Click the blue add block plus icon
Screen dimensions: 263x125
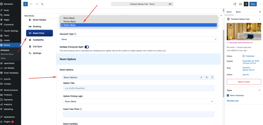[x=25, y=4]
